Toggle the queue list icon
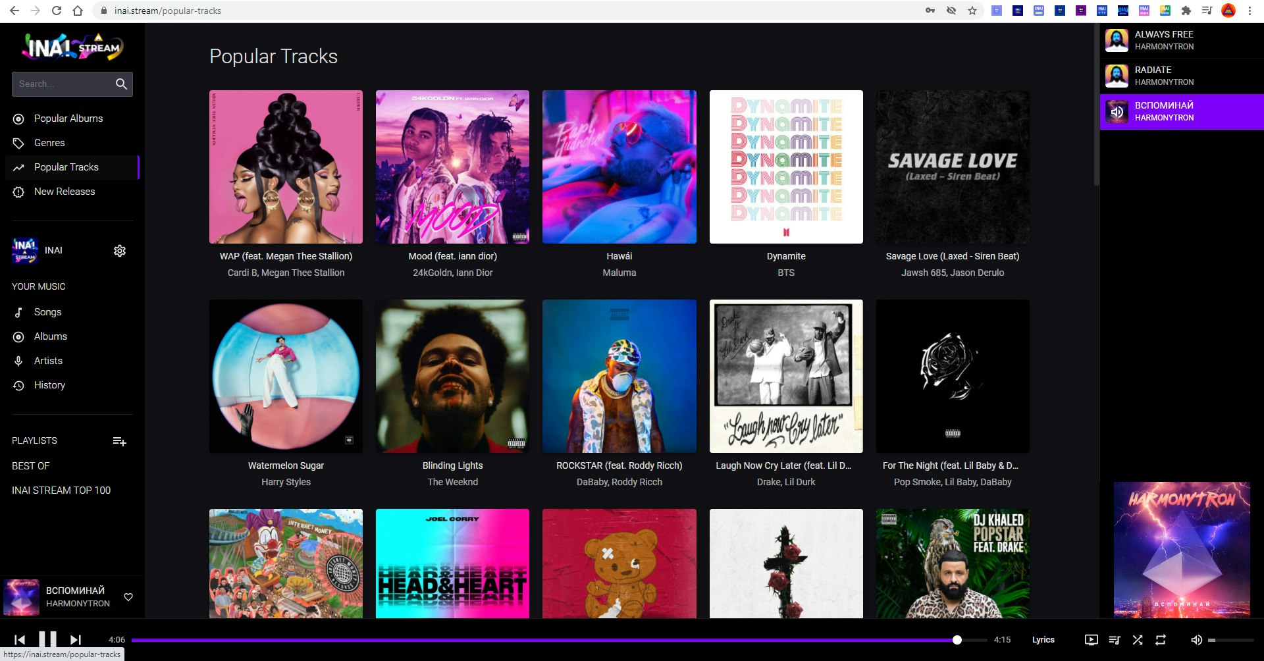 [x=1115, y=640]
